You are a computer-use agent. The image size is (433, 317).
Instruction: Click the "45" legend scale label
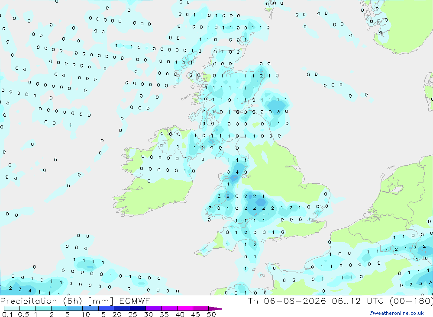point(196,314)
